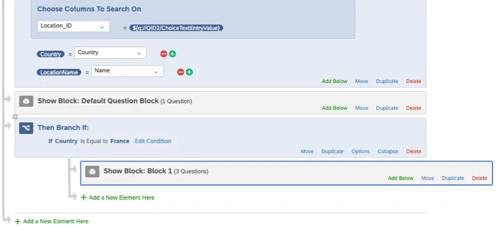Click Edit Condition on the branch

(153, 141)
